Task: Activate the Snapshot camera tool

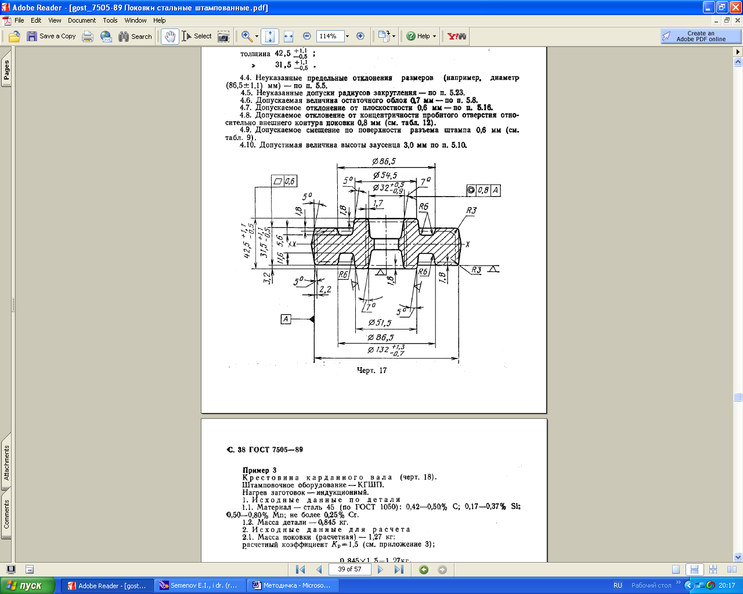Action: point(223,37)
